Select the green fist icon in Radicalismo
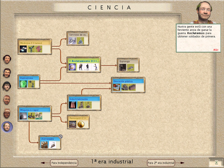The width and height of the screenshot is (224, 168). point(23,83)
